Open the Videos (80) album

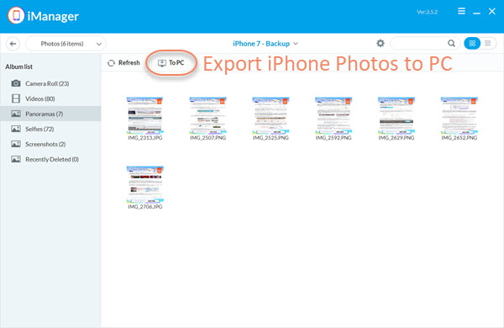50,98
